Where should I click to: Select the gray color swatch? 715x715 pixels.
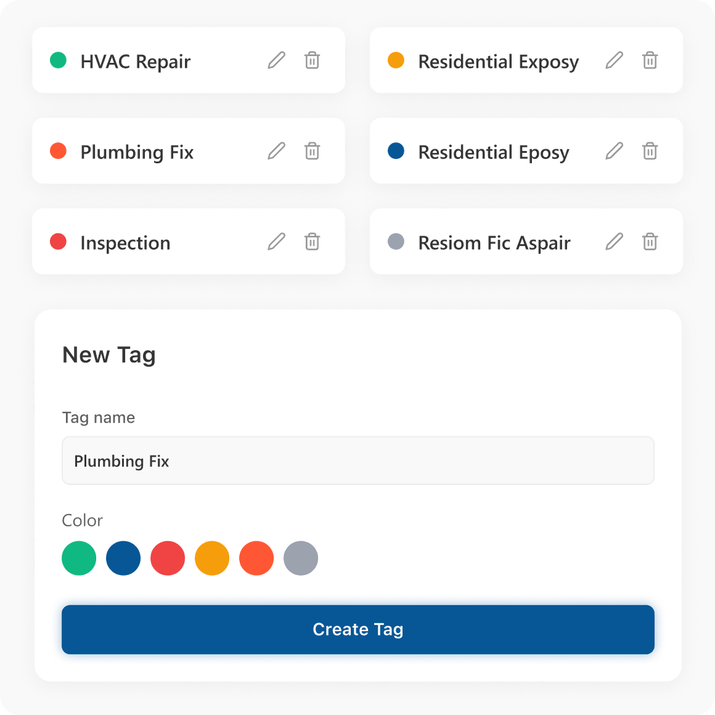301,558
